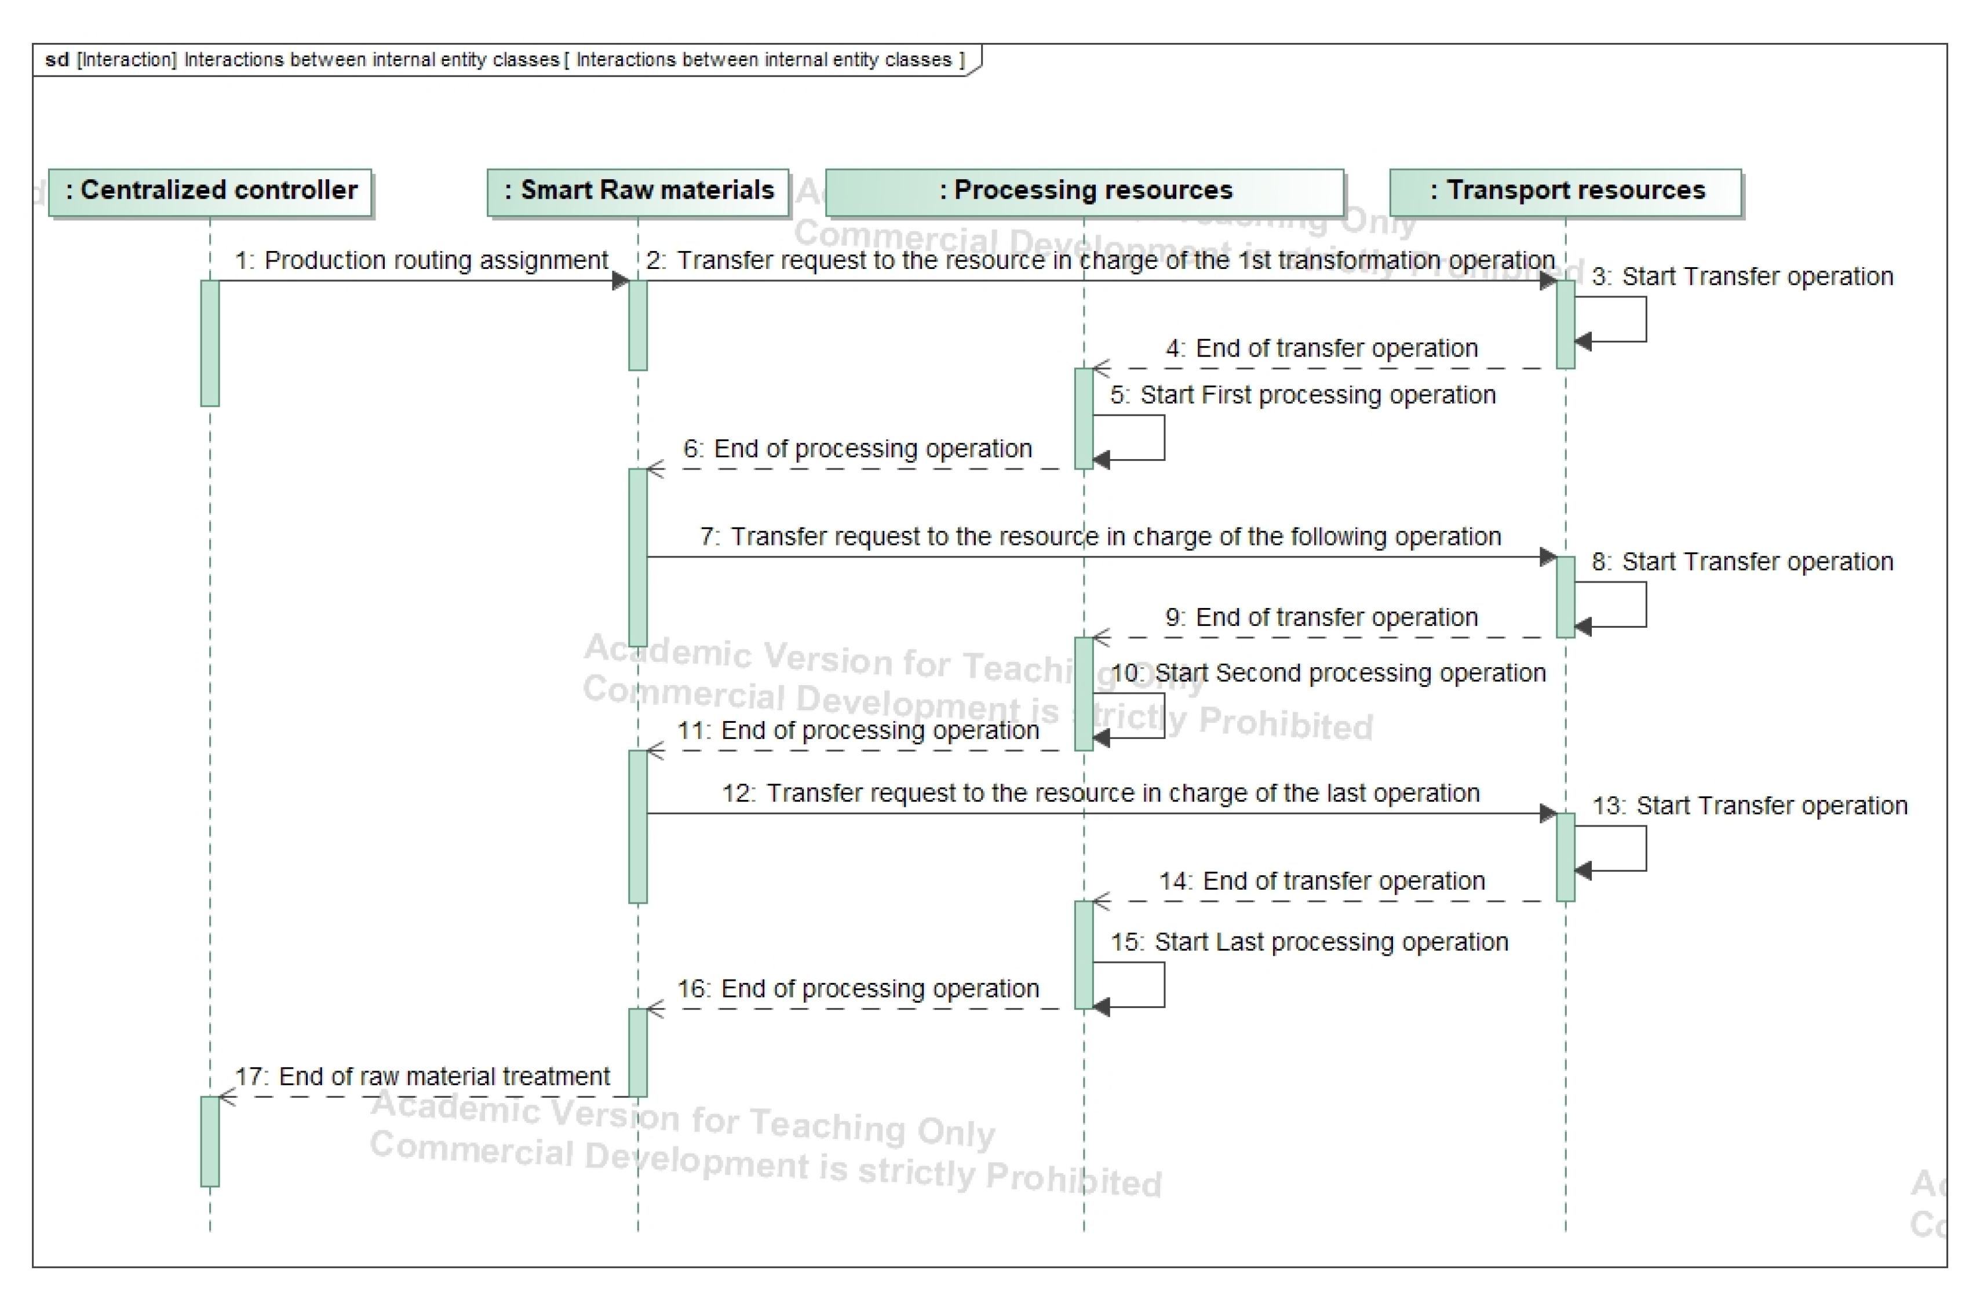Click the Processing resources lifeline box
Viewport: 1980px width, 1303px height.
[1084, 191]
